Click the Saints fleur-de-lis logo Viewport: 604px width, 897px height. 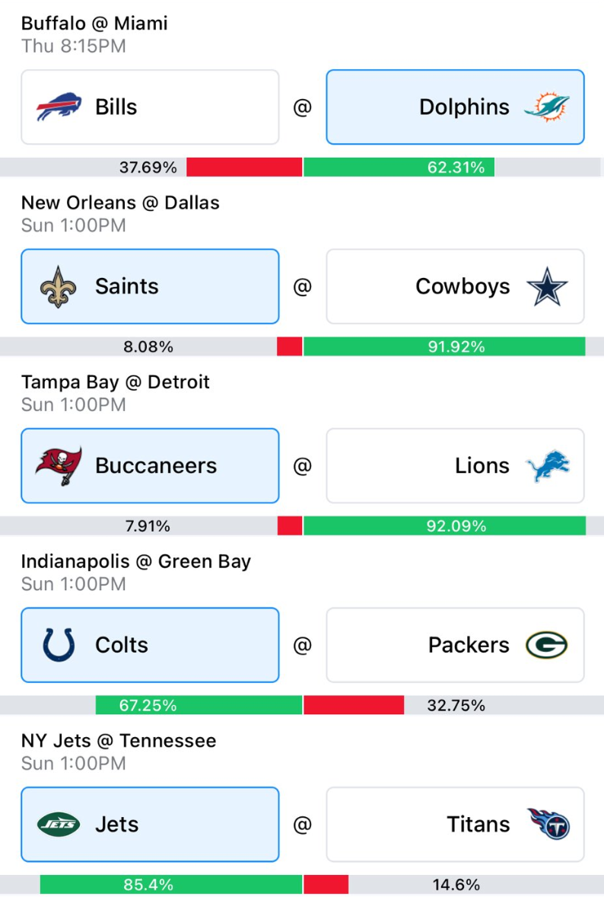[59, 287]
